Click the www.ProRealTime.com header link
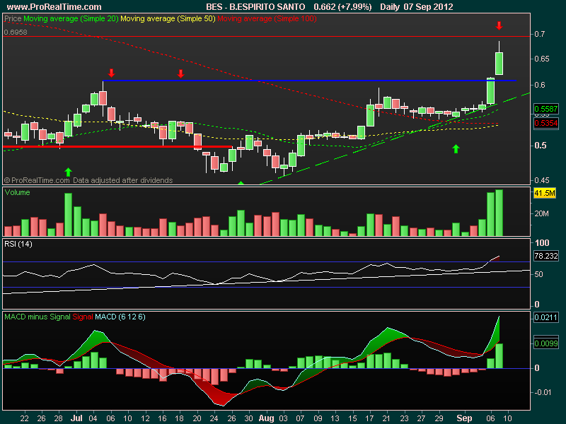The width and height of the screenshot is (566, 424). 54,6
